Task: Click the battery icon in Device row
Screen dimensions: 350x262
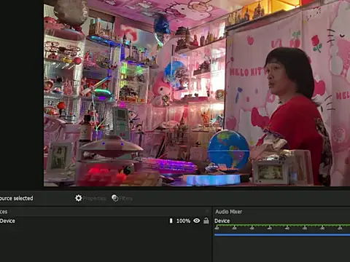Action: (171, 221)
